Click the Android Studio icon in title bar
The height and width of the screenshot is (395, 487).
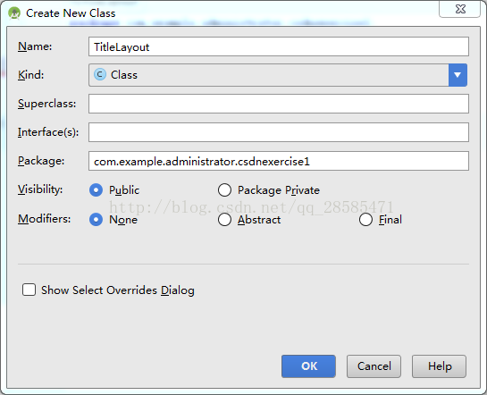(x=14, y=13)
